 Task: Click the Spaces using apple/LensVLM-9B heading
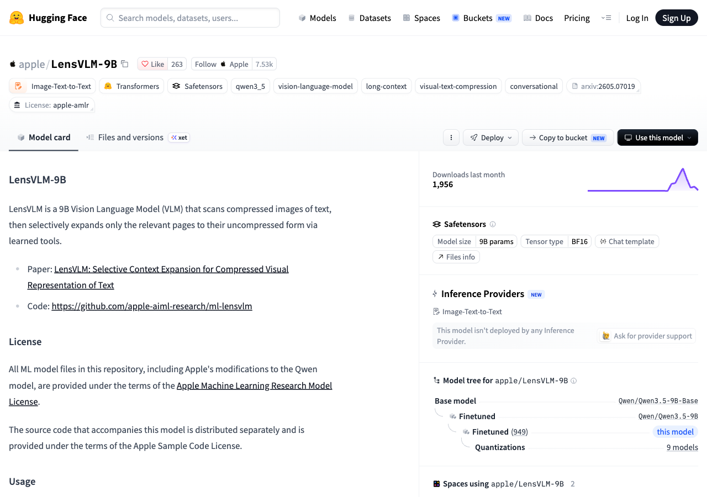tap(503, 484)
